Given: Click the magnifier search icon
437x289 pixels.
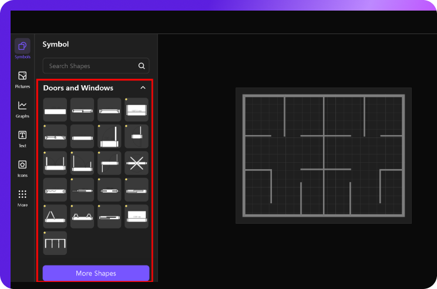Looking at the screenshot, I should (x=142, y=66).
